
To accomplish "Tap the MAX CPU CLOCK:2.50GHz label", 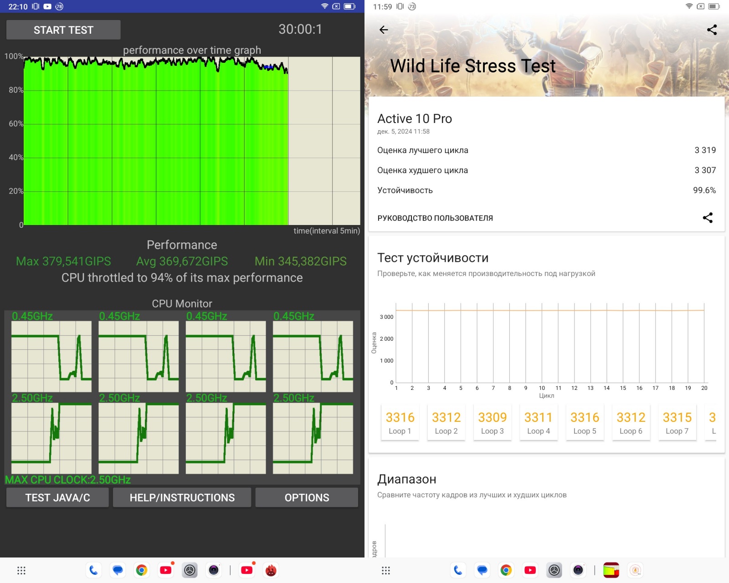I will (68, 480).
